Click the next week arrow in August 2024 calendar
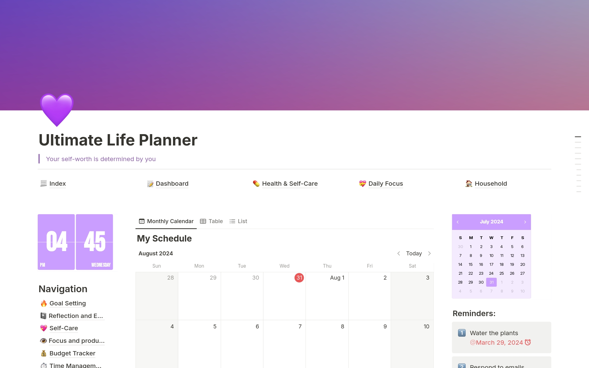The image size is (589, 368). click(429, 253)
